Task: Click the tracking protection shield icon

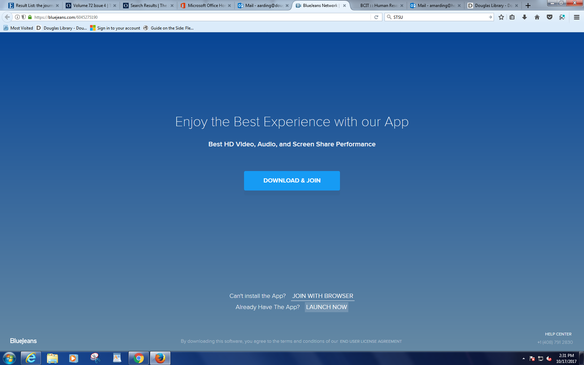Action: 24,17
